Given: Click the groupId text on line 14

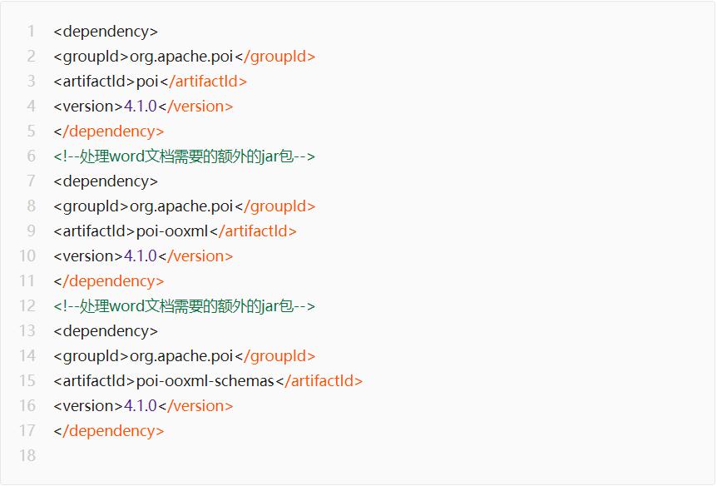Looking at the screenshot, I should 181,356.
